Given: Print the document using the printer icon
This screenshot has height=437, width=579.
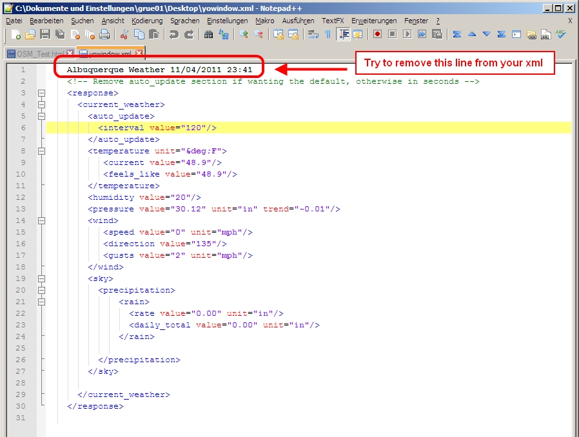Looking at the screenshot, I should (105, 34).
